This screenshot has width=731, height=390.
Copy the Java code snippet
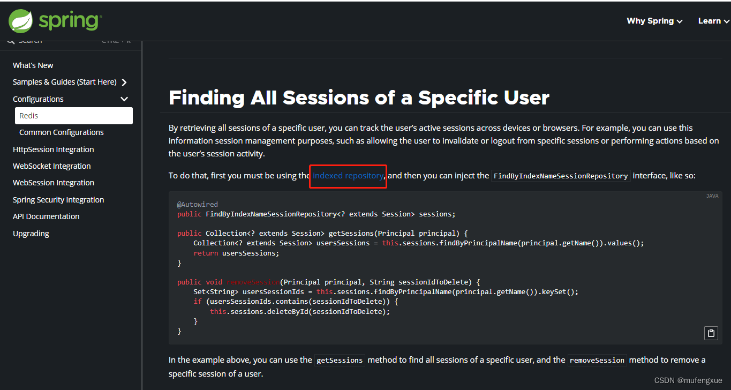711,333
